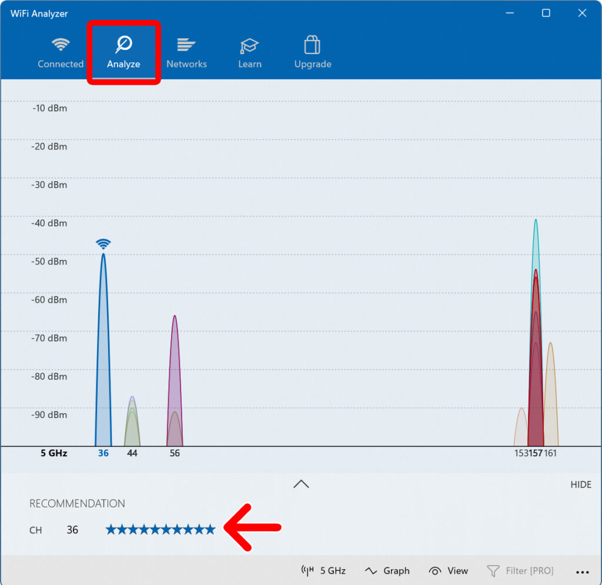The width and height of the screenshot is (602, 585).
Task: Select the Connected WiFi icon
Action: point(61,44)
